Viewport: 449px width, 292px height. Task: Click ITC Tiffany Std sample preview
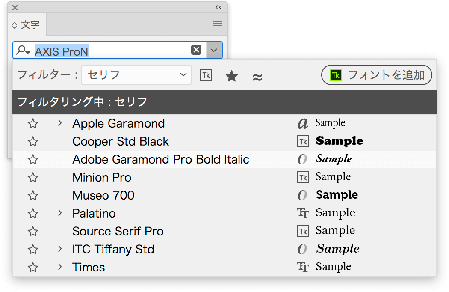pyautogui.click(x=338, y=249)
